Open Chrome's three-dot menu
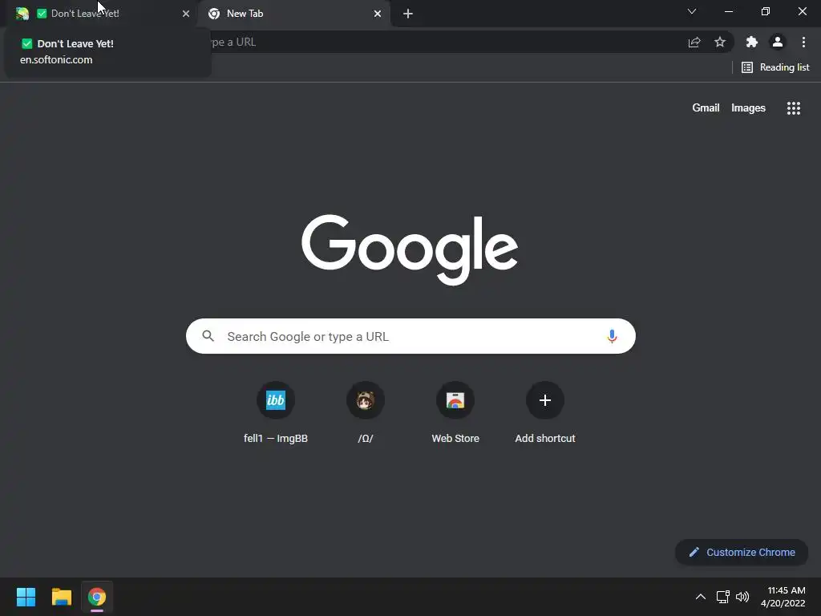This screenshot has height=616, width=821. (803, 42)
